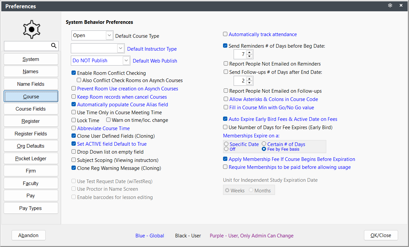The height and width of the screenshot is (247, 409).
Task: Switch to the Register preferences tab
Action: pos(31,121)
